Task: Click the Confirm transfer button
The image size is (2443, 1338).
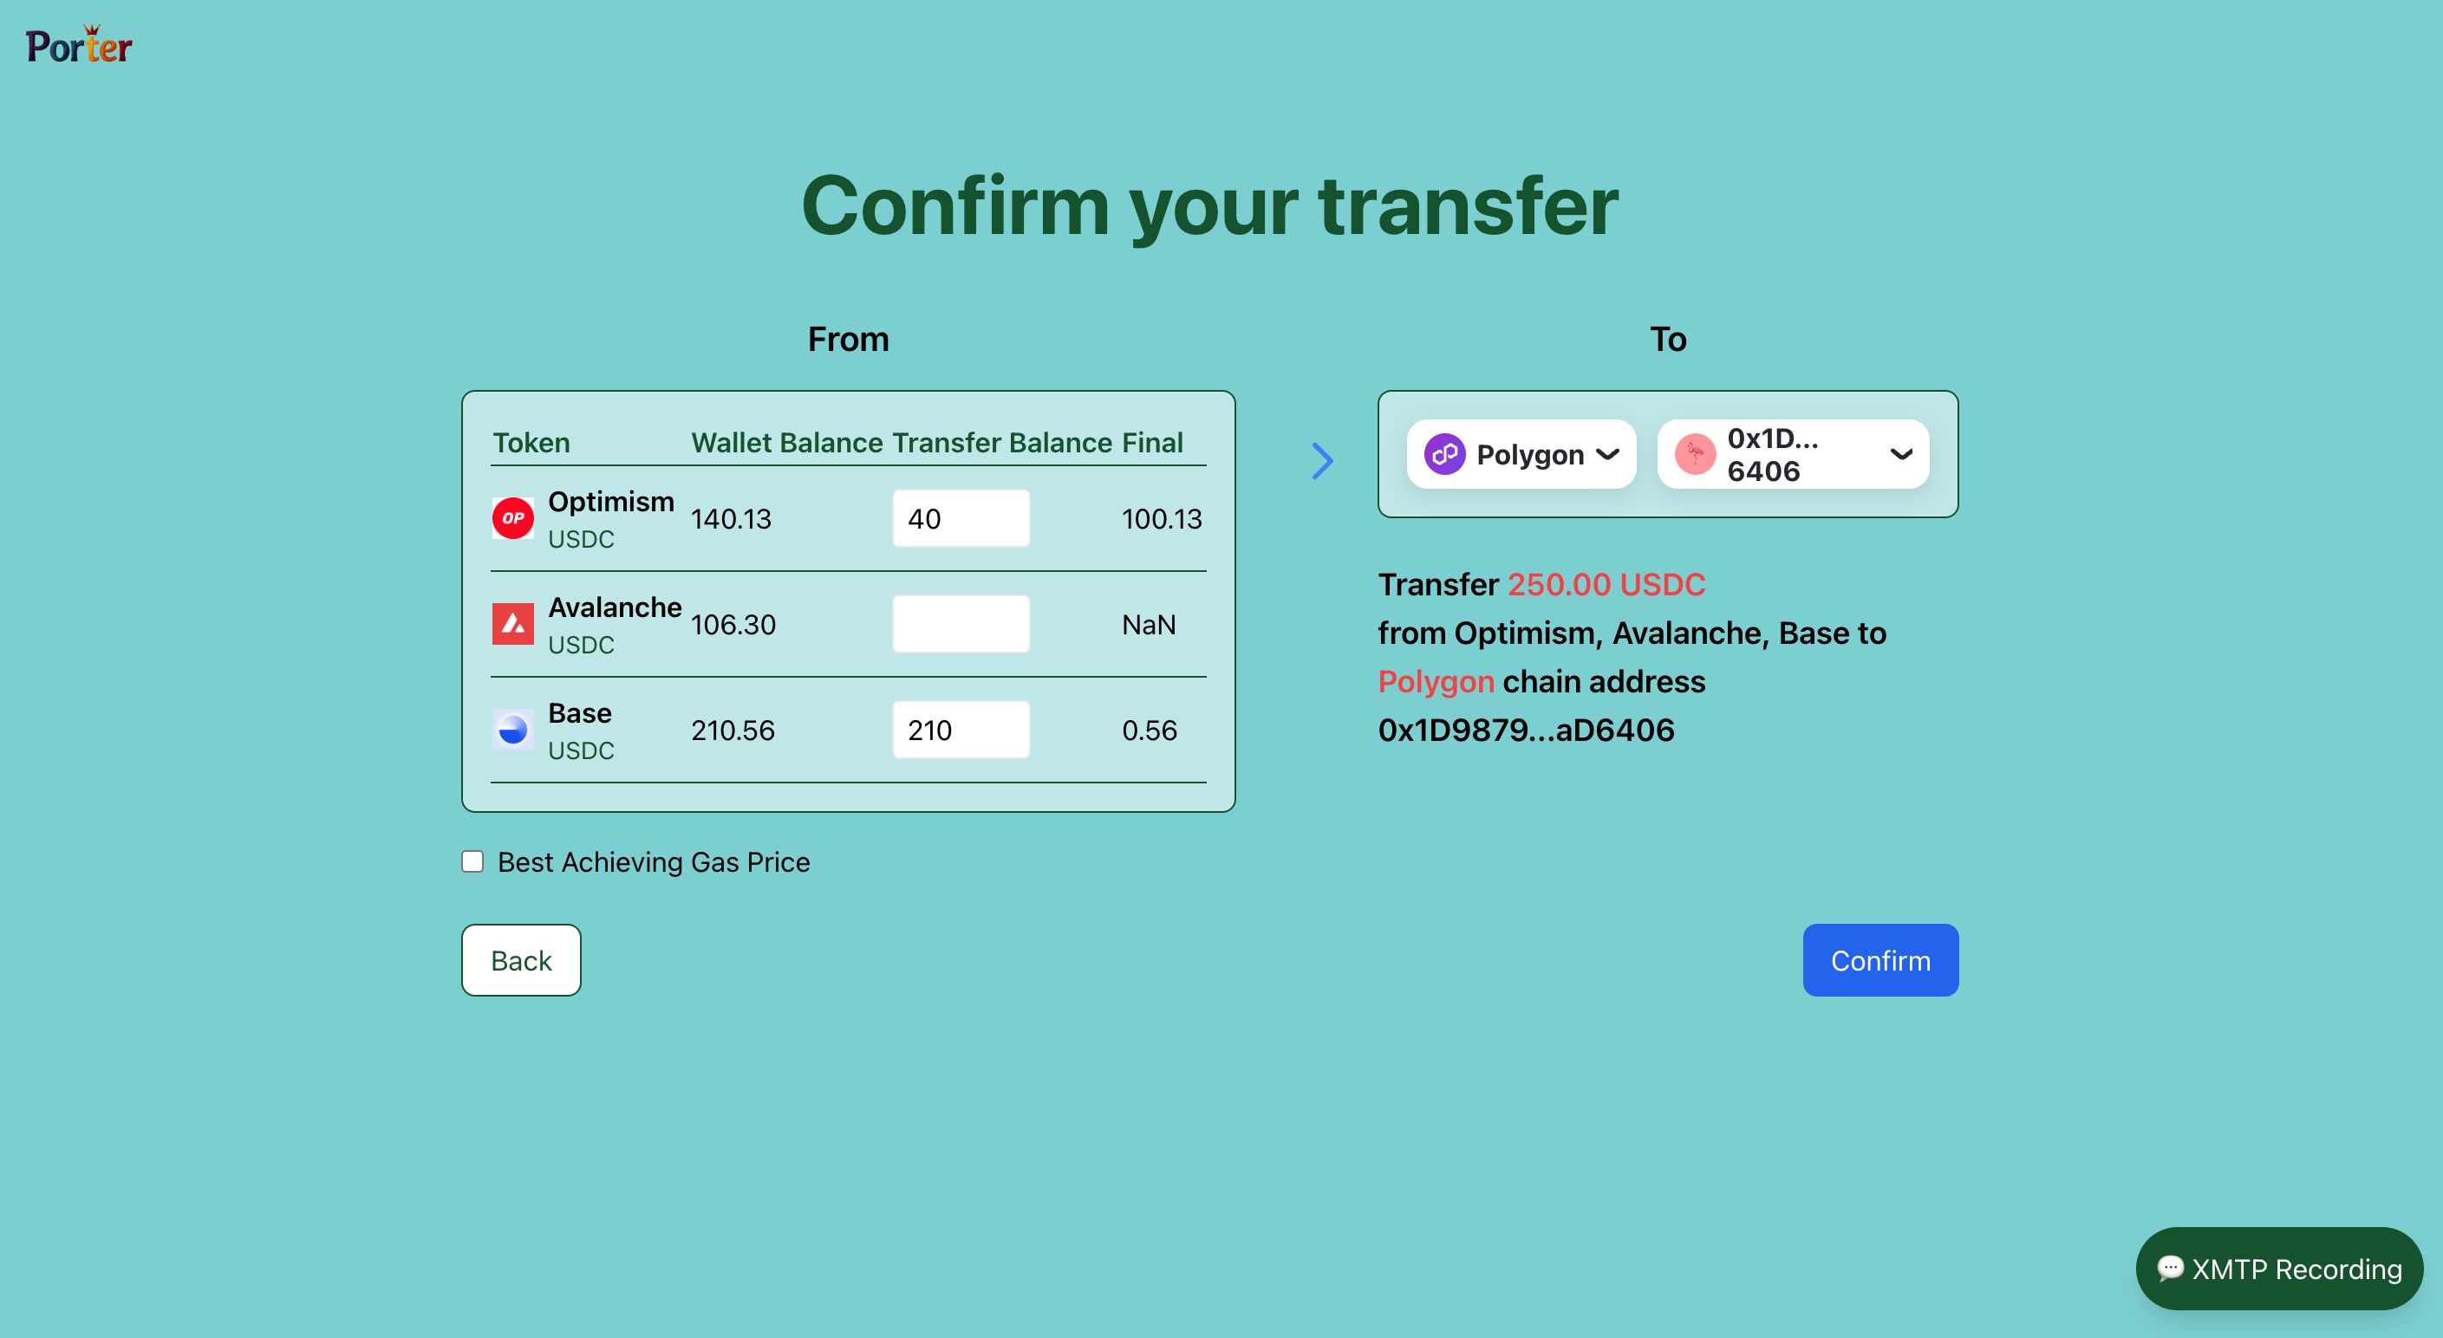Action: tap(1881, 959)
